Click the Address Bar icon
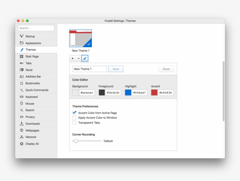 (x=22, y=76)
